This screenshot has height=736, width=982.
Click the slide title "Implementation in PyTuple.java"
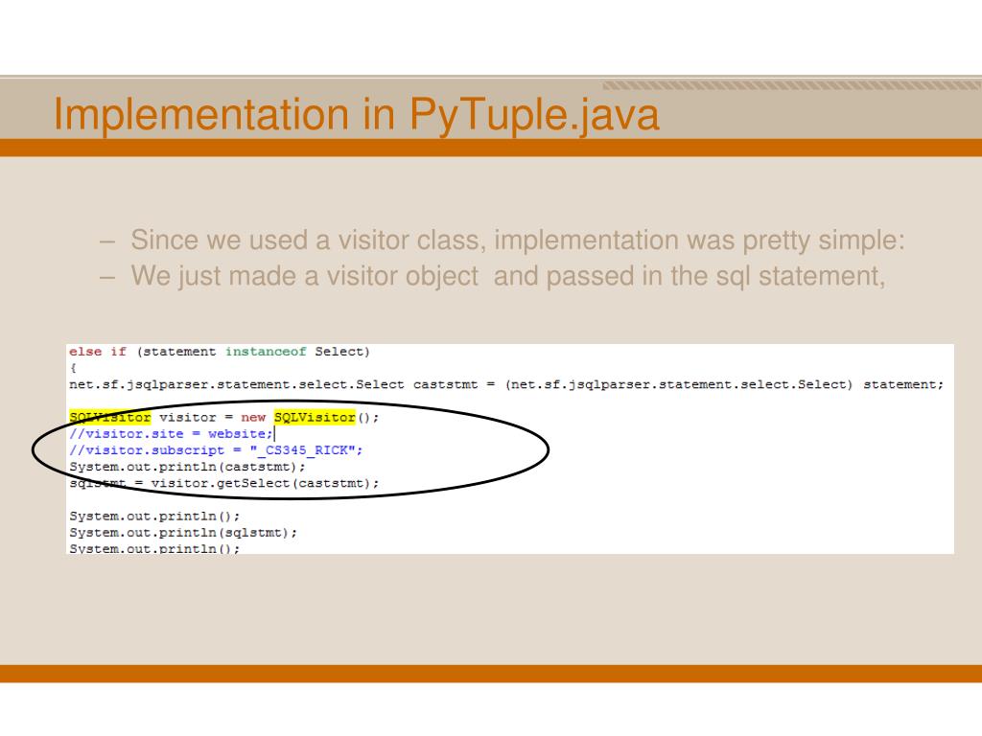click(357, 115)
